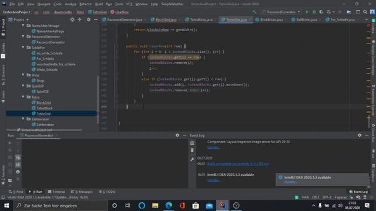The height and width of the screenshot is (211, 376).
Task: Open Event Log button in status bar
Action: (x=358, y=192)
